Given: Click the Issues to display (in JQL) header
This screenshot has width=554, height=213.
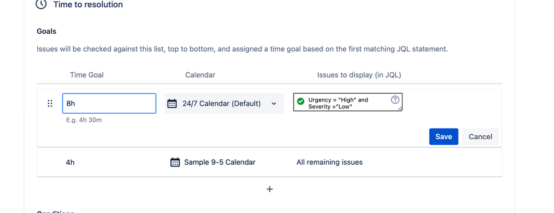Looking at the screenshot, I should pyautogui.click(x=359, y=75).
